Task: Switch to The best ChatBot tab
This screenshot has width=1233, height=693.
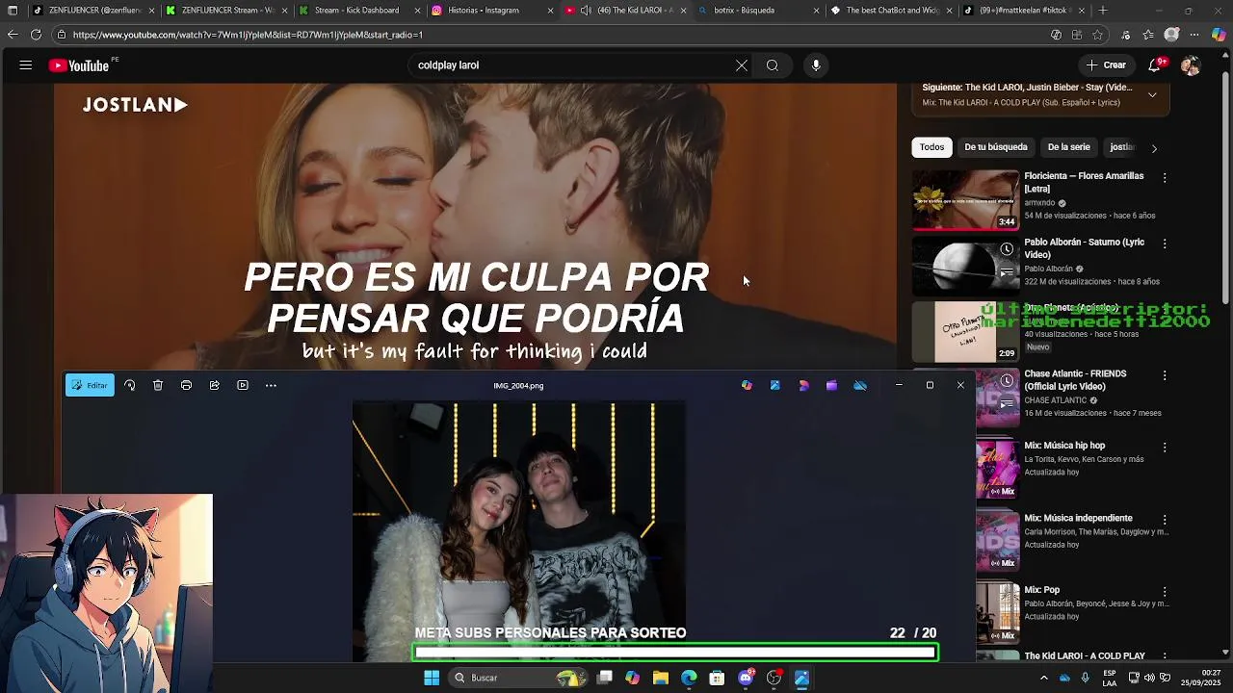Action: tap(892, 11)
